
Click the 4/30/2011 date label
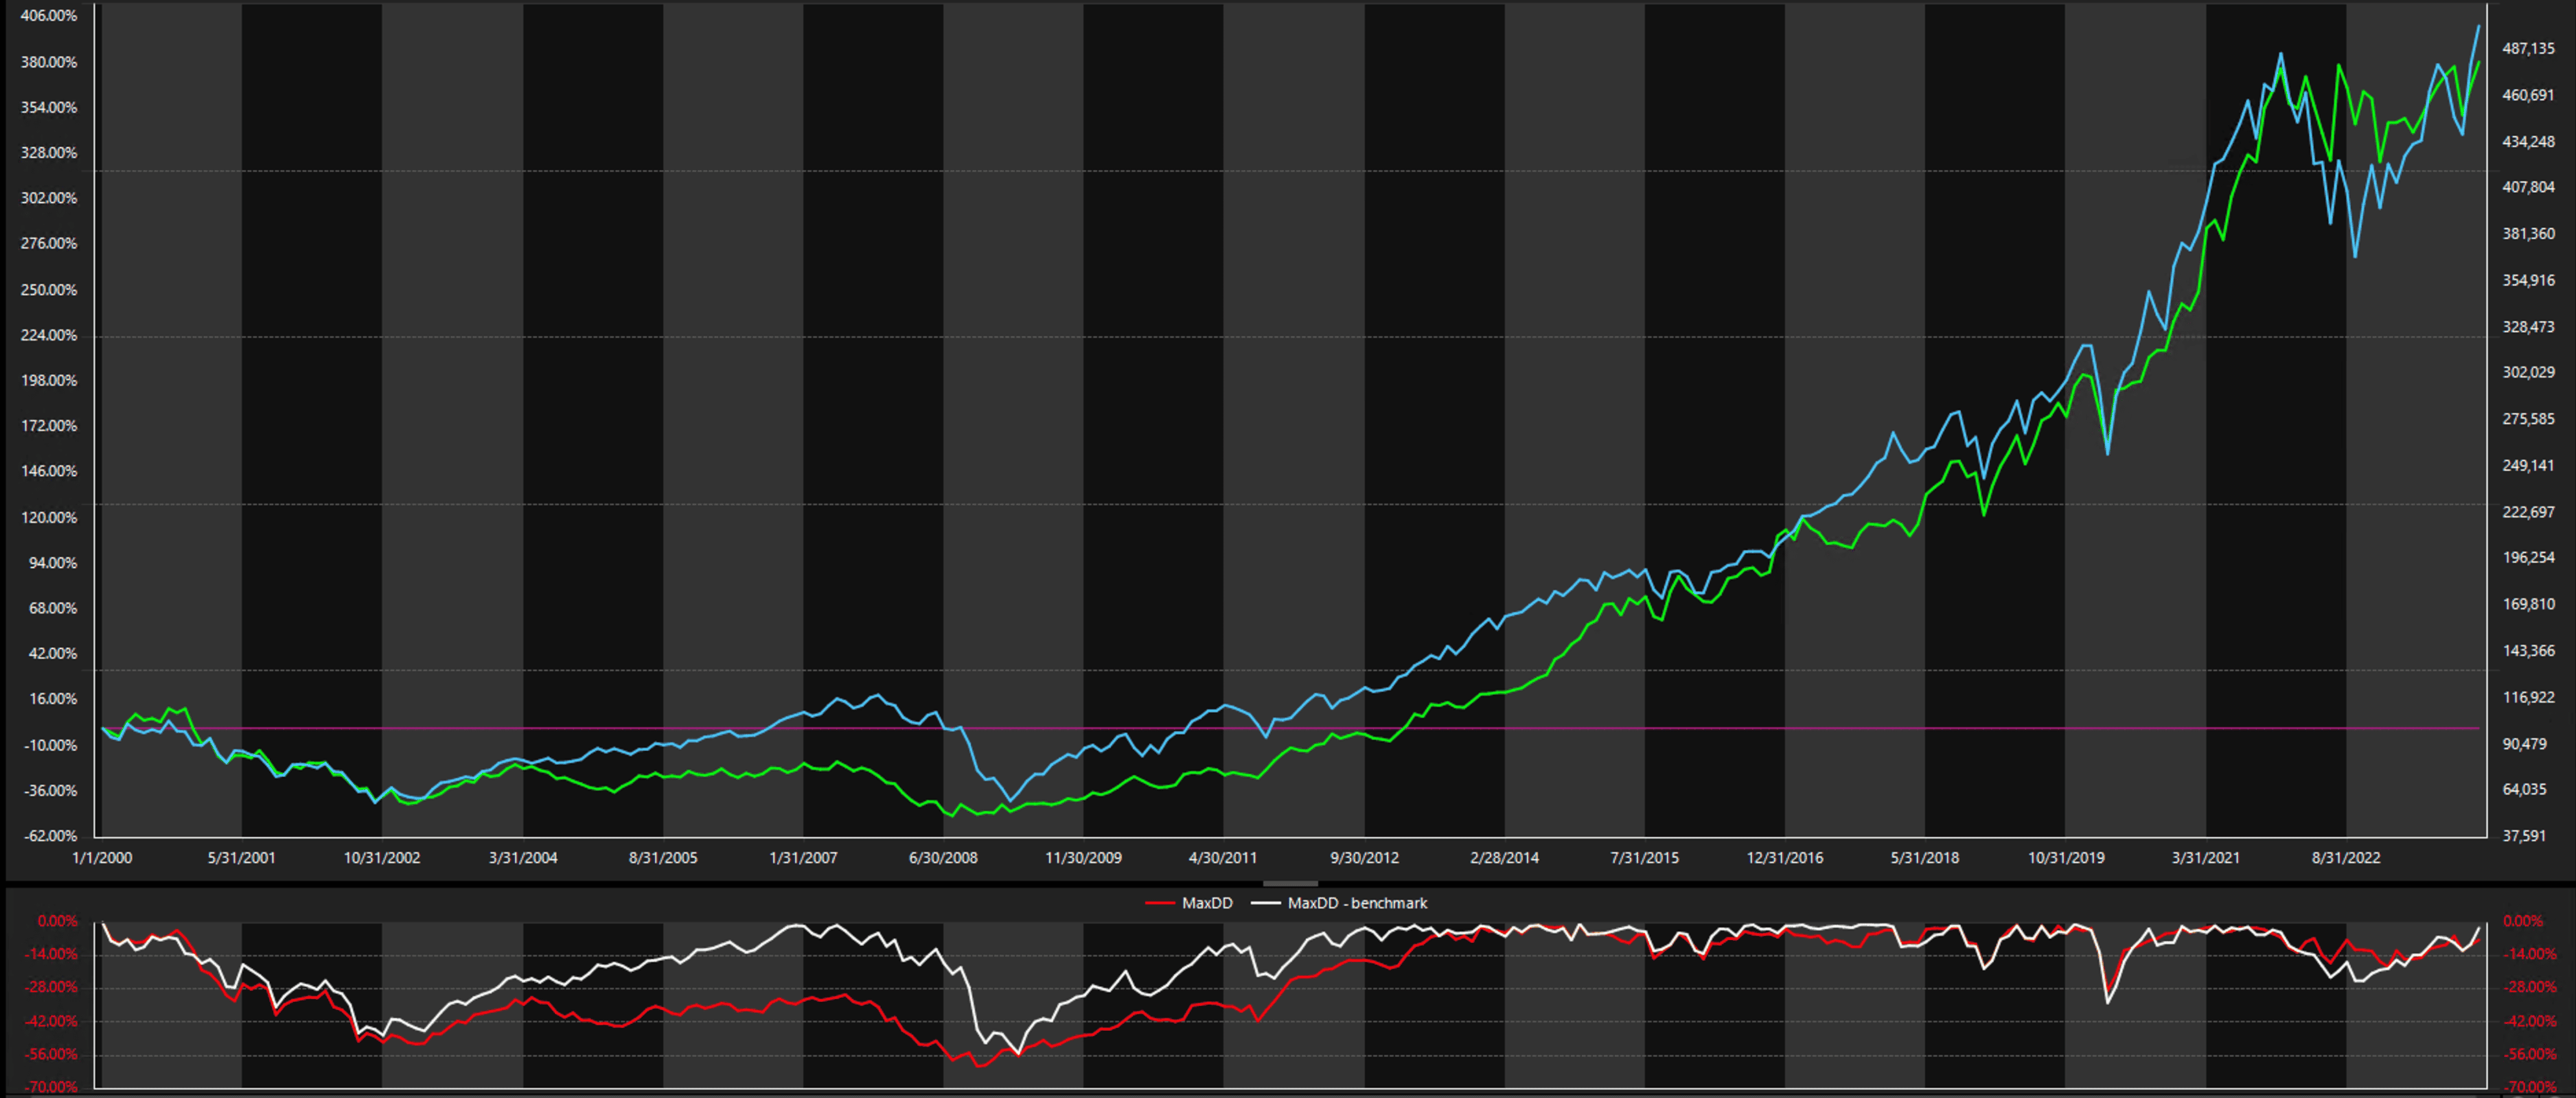coord(1223,858)
